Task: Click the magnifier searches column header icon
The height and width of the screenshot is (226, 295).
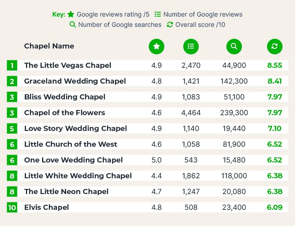Action: click(234, 47)
